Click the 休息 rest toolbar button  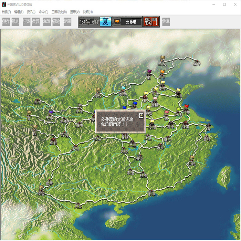point(166,22)
